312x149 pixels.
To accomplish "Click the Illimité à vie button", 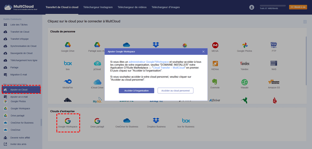I will pyautogui.click(x=298, y=7).
